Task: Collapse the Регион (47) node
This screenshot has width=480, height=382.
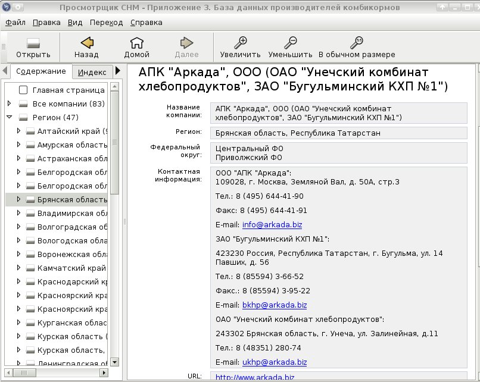Action: point(9,117)
